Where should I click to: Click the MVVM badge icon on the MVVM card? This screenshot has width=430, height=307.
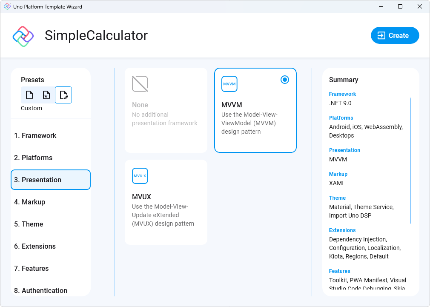[229, 84]
